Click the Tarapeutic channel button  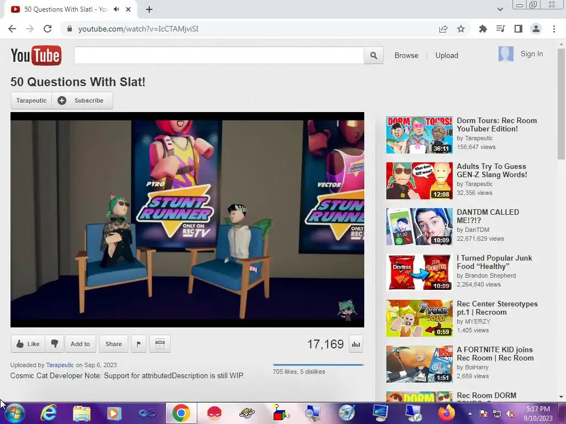(x=32, y=100)
